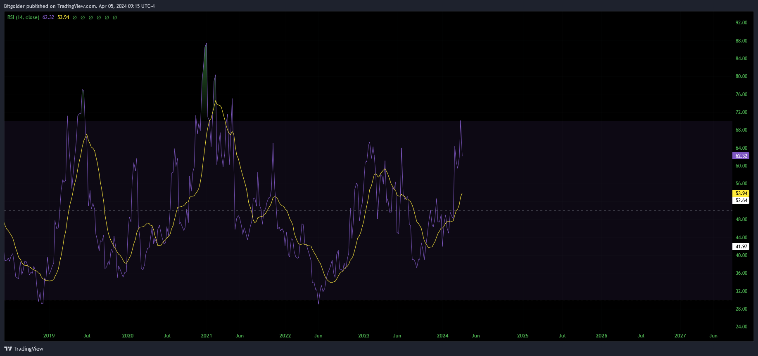The width and height of the screenshot is (758, 356).
Task: Click the Jun label between 2022 and 2023
Action: point(318,336)
